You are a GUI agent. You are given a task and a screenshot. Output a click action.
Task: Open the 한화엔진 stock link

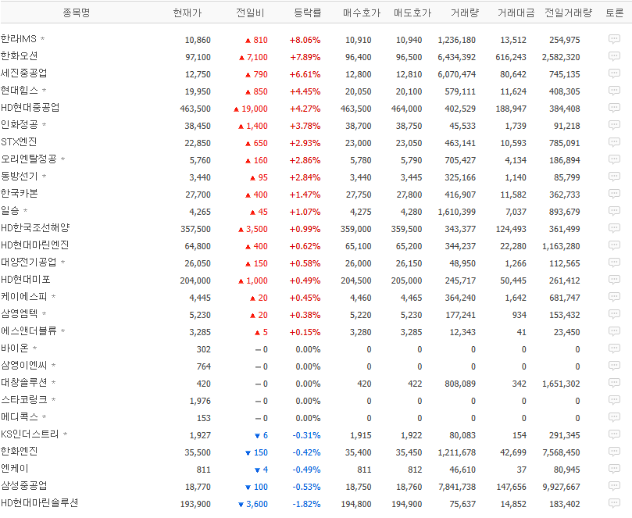[19, 451]
